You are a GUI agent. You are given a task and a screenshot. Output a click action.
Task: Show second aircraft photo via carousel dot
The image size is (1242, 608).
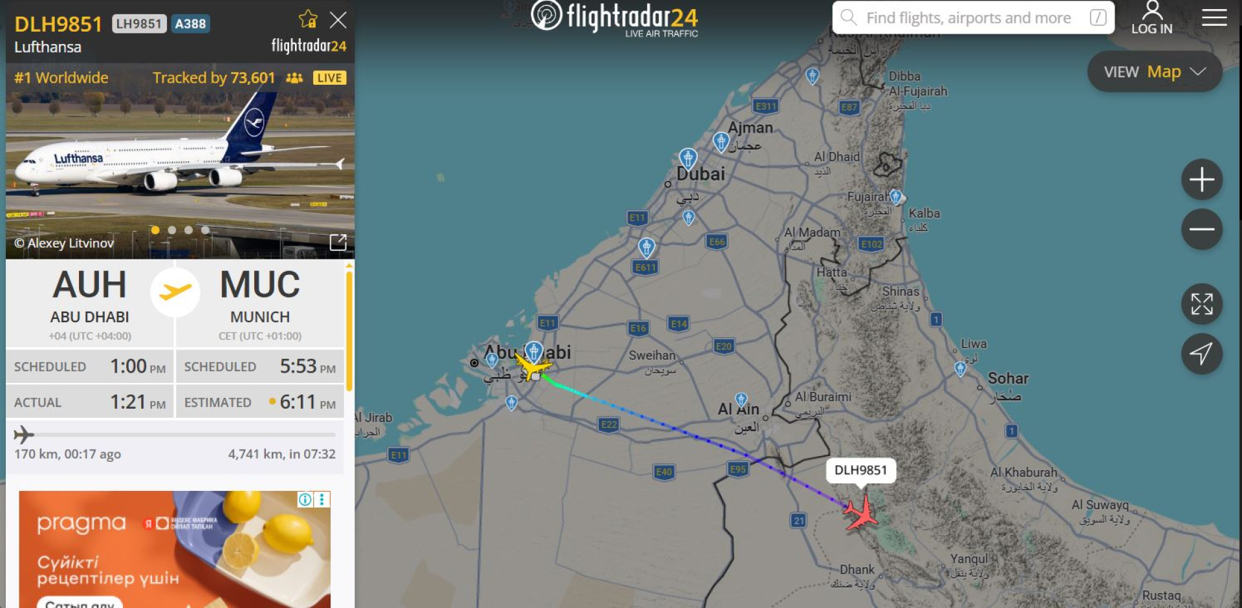(171, 230)
